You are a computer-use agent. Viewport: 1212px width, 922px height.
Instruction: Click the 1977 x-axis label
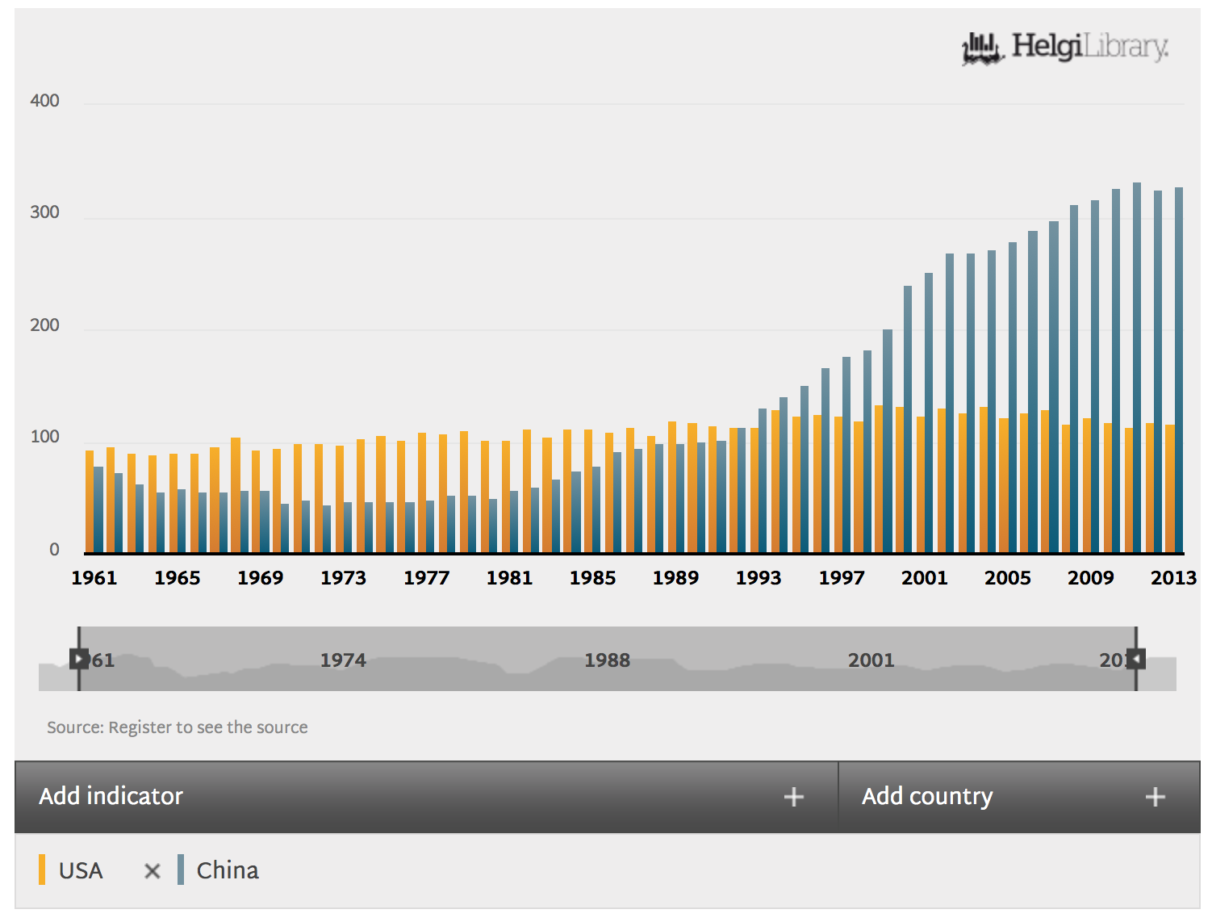coord(427,578)
